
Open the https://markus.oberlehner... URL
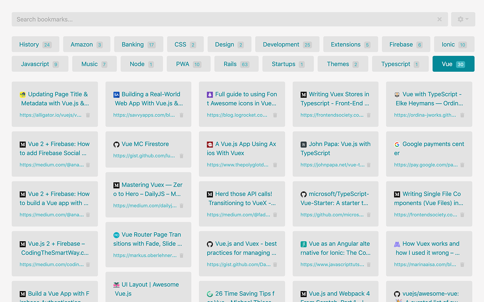coord(145,256)
